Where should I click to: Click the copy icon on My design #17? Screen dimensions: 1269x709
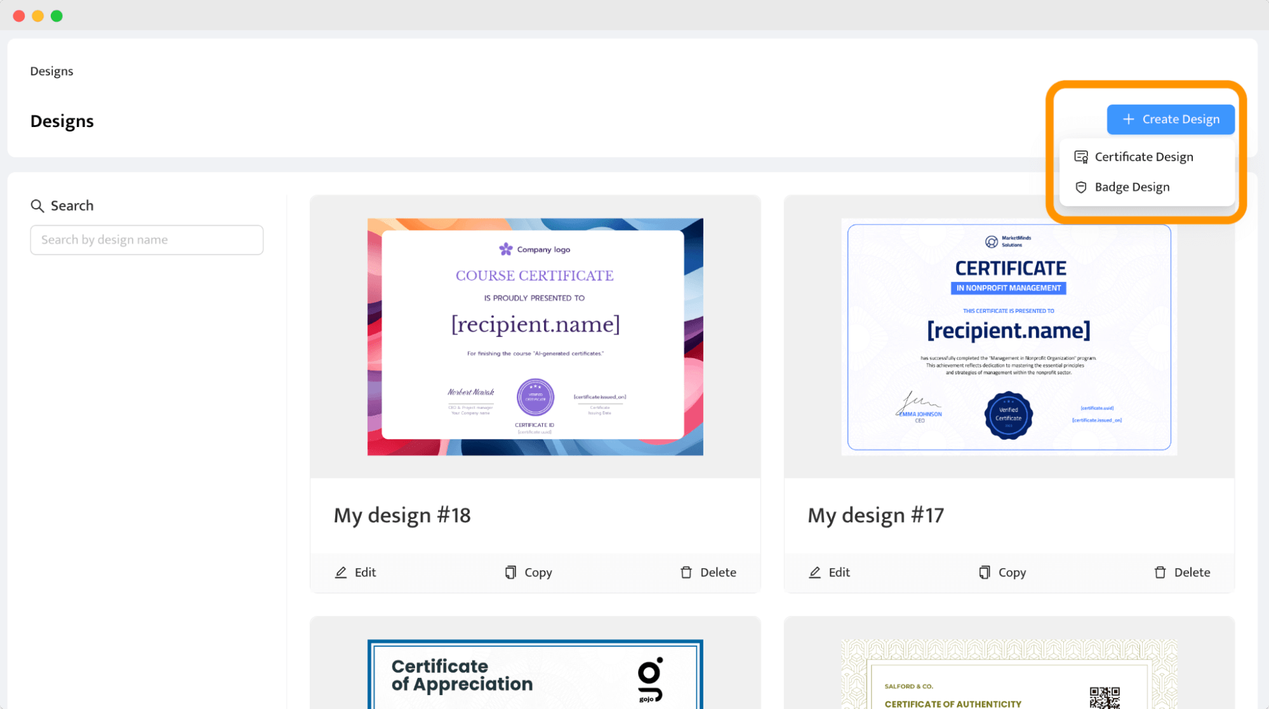pyautogui.click(x=985, y=573)
